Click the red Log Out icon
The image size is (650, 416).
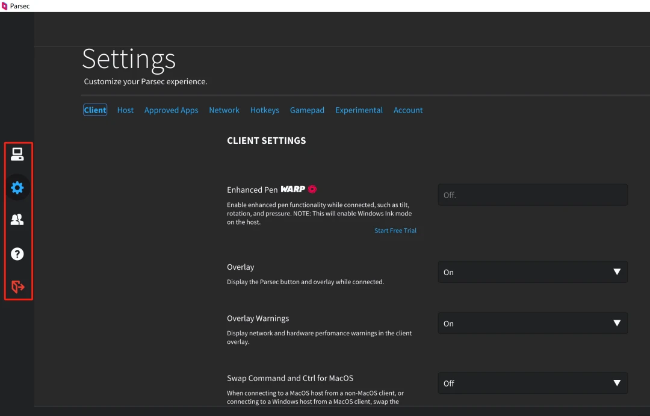17,287
